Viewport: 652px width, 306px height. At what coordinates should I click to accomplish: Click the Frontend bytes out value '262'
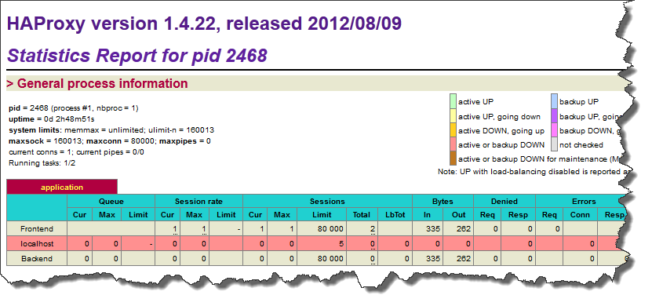(x=463, y=228)
